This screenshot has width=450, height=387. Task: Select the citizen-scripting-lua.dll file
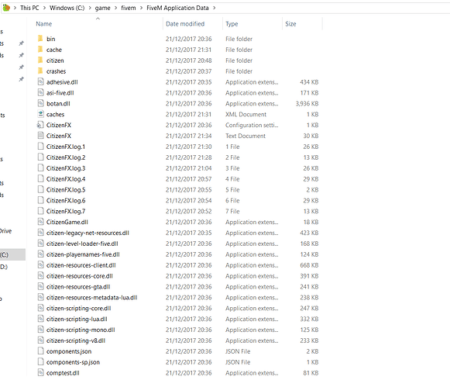click(77, 319)
